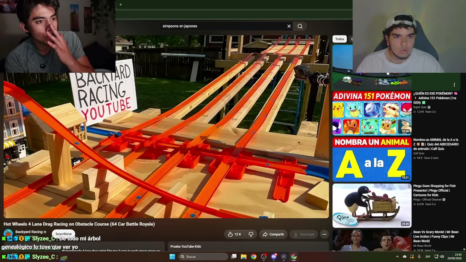
Task: Open the Windows Start menu
Action: pos(172,257)
